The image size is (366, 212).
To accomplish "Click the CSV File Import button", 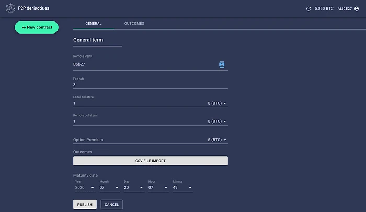I will pos(150,161).
